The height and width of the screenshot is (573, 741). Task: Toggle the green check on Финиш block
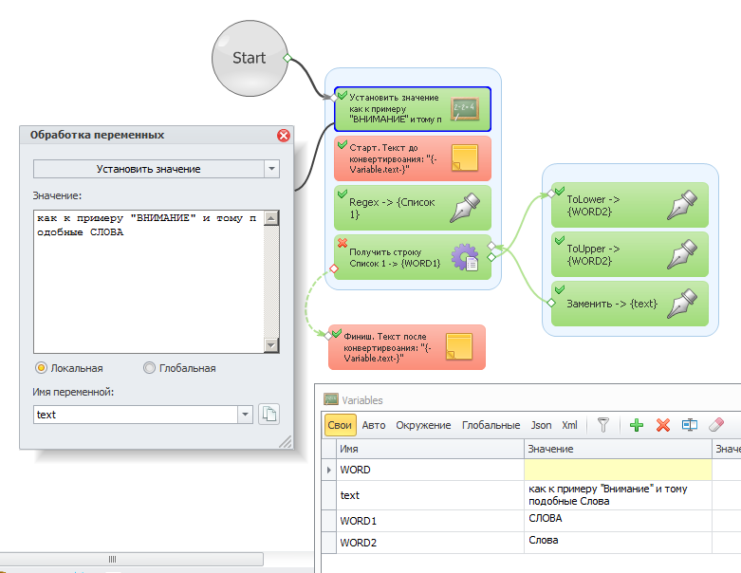tap(337, 334)
